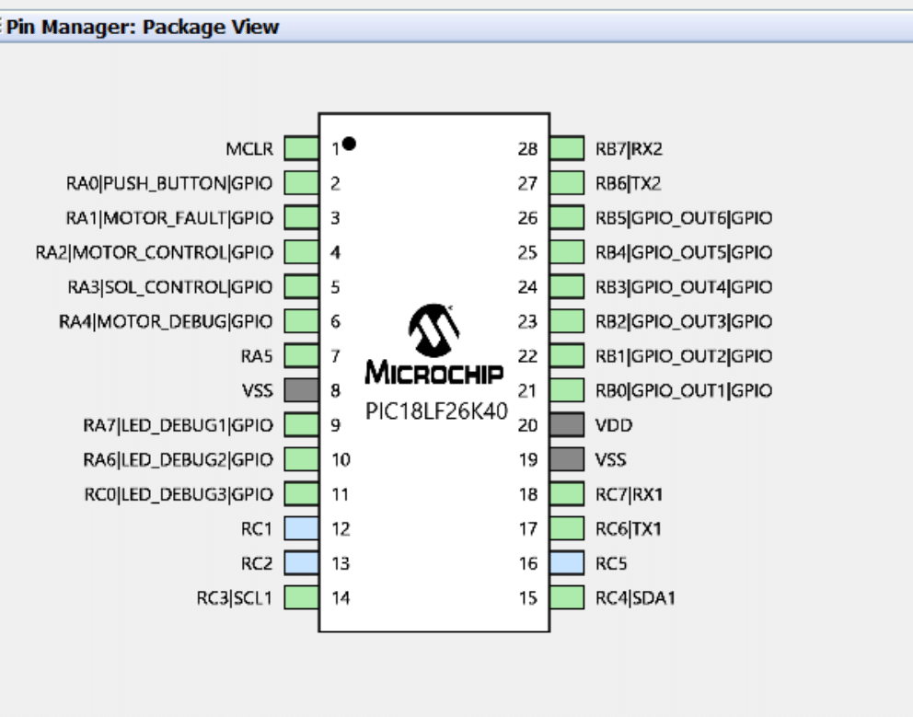Select pin 9 RA7 LED_DEBUG1 box
913x717 pixels.
point(302,424)
